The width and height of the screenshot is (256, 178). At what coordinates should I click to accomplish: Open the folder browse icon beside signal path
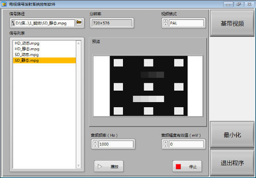coord(79,22)
